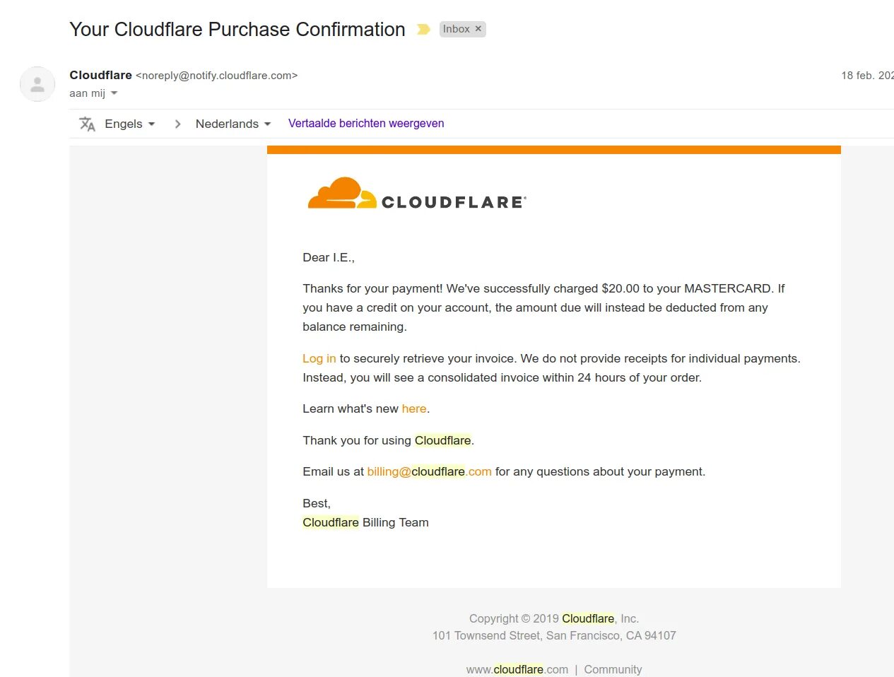Click the '18 feb.' message date
The height and width of the screenshot is (677, 894).
coord(866,76)
